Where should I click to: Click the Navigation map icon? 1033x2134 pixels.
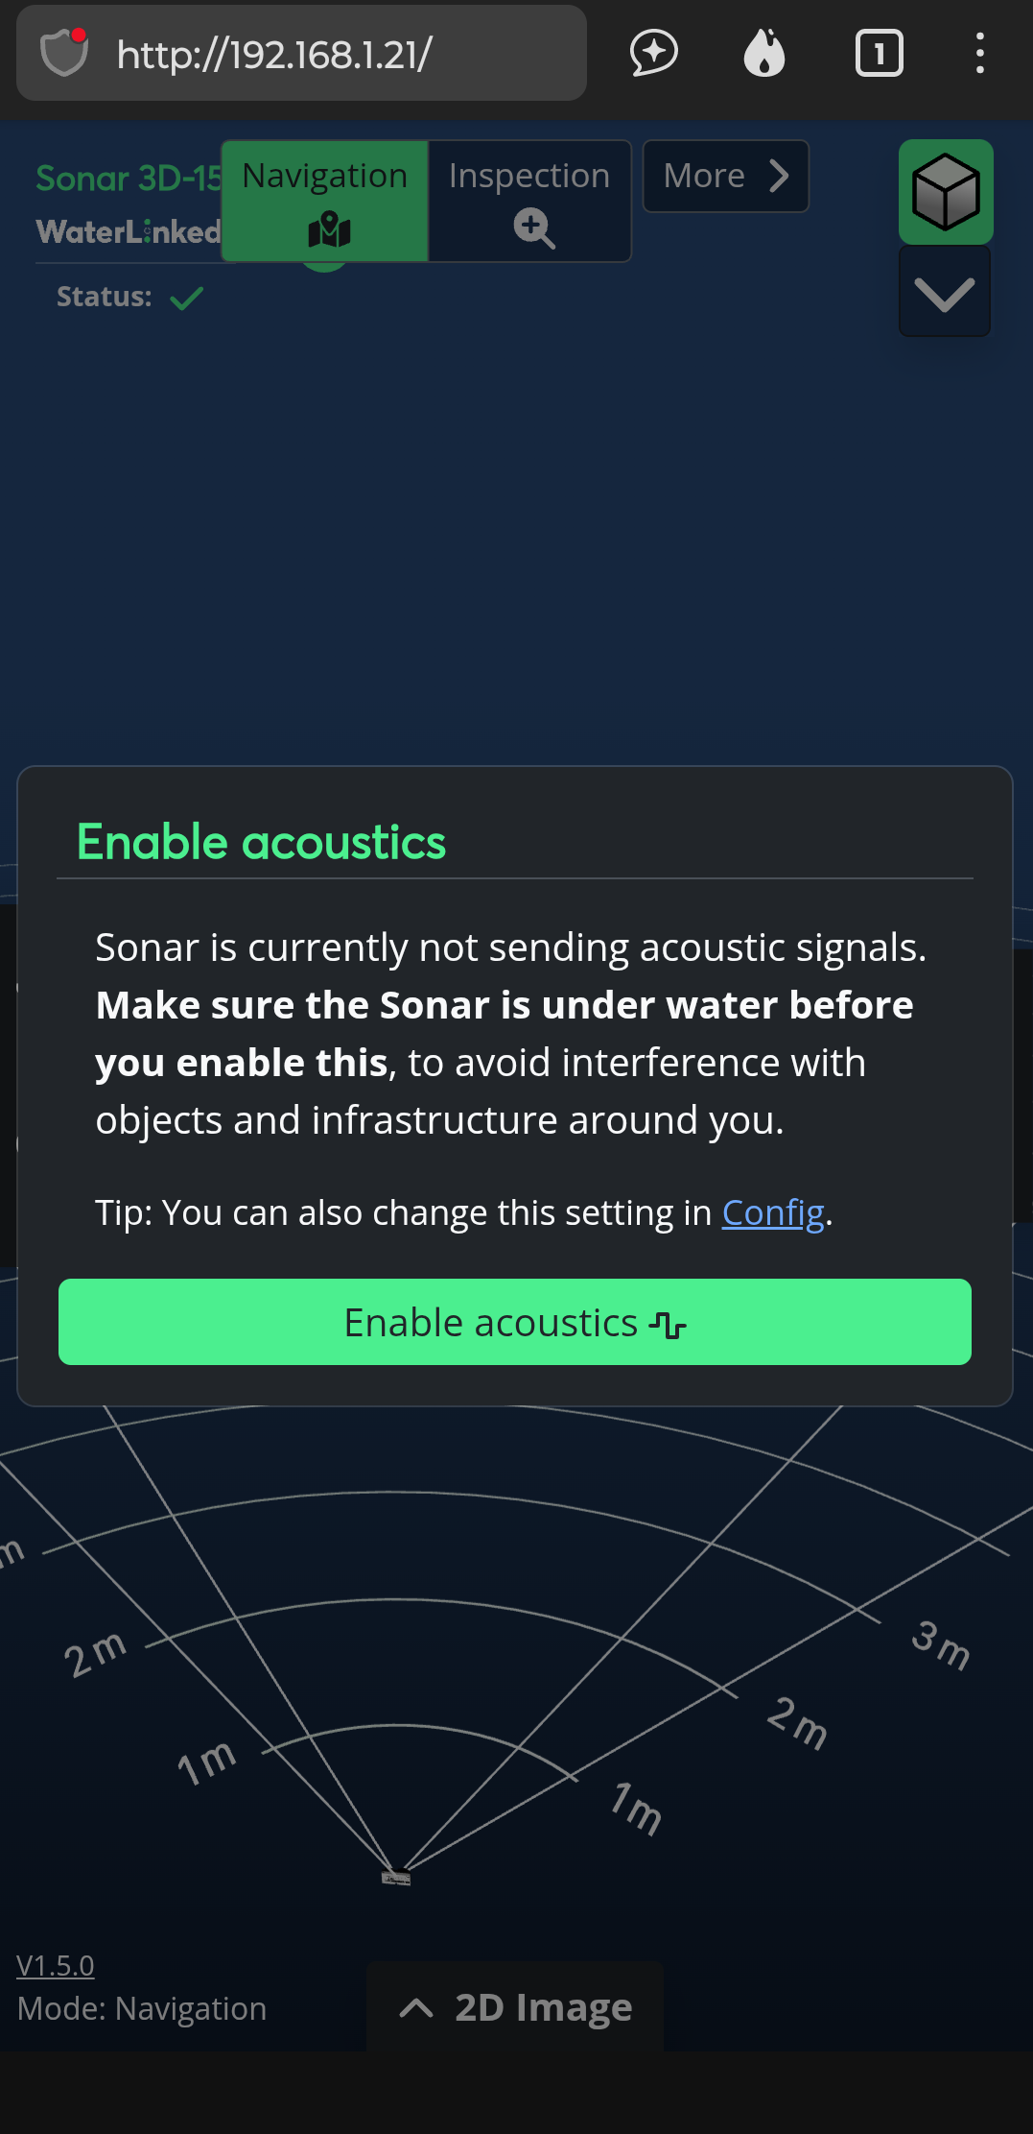tap(329, 229)
